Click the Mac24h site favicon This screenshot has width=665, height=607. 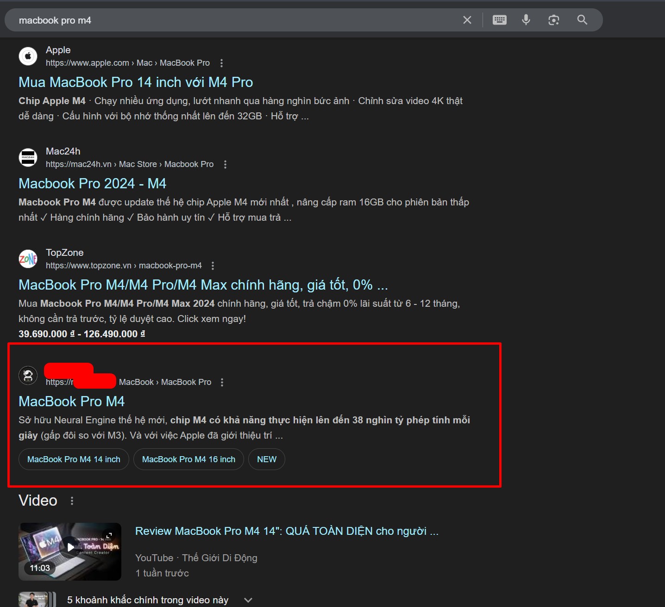click(28, 158)
